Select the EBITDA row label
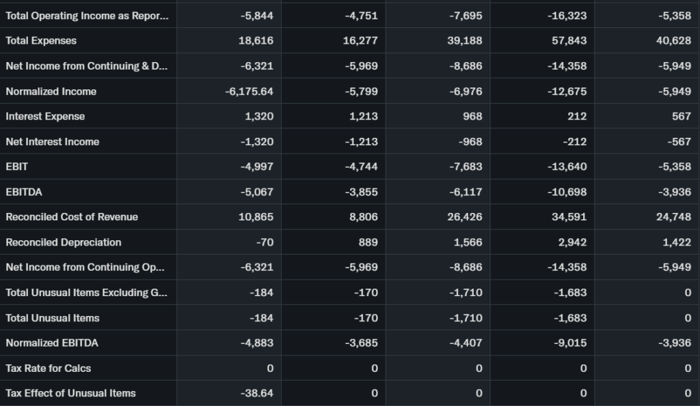700x406 pixels. [24, 192]
